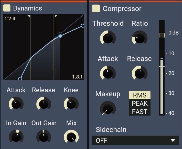Image resolution: width=182 pixels, height=149 pixels.
Task: Click the Mix knob
Action: tap(71, 136)
